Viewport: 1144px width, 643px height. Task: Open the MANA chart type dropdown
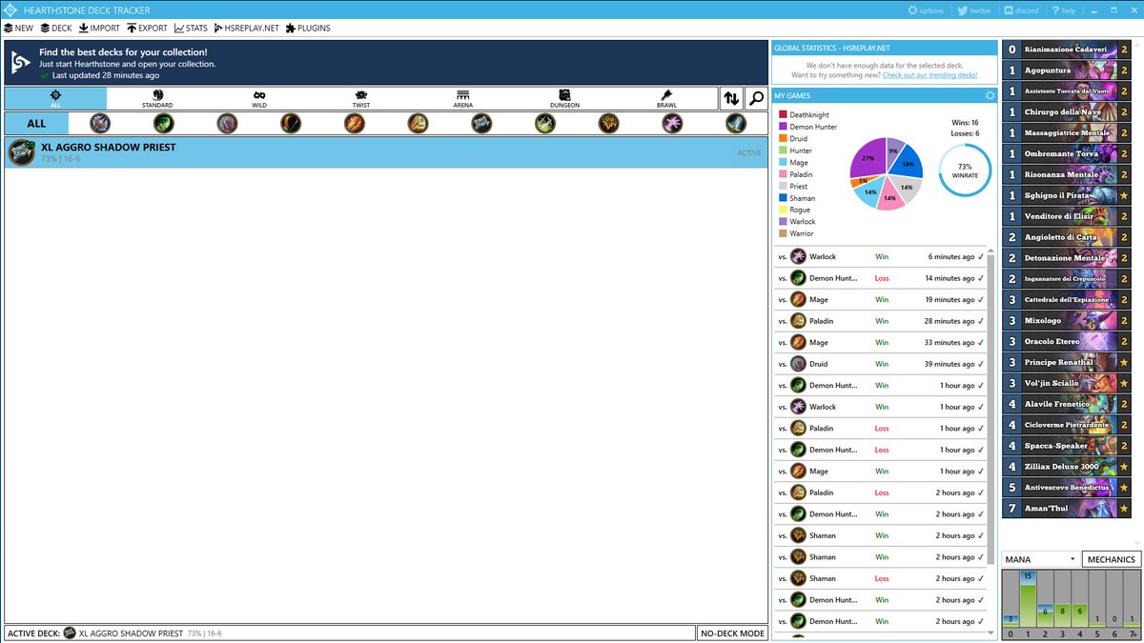[1041, 559]
